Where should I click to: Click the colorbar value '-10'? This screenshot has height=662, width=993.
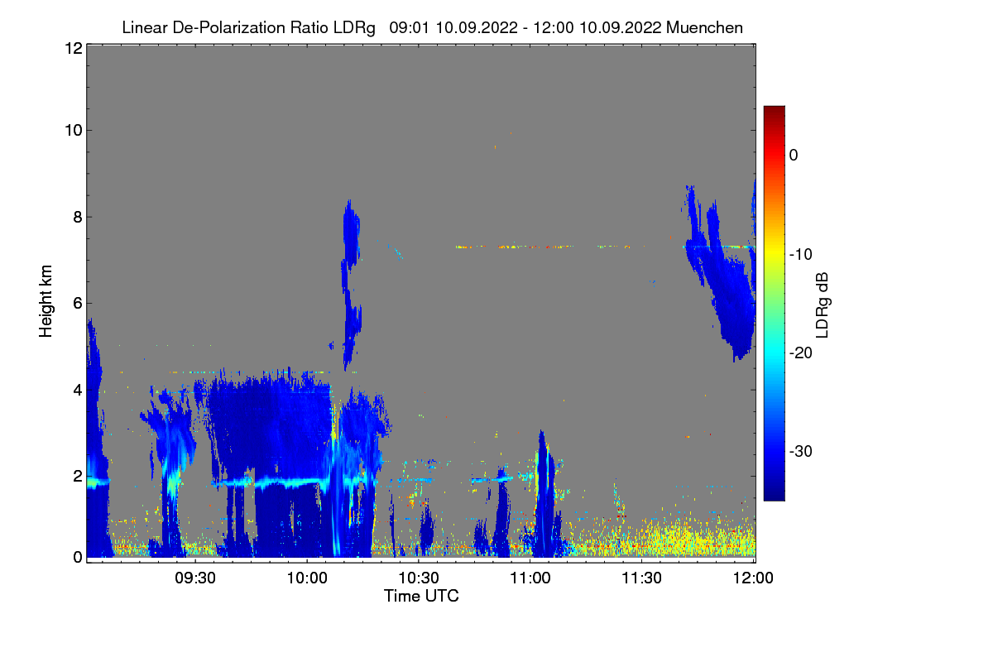click(x=799, y=254)
